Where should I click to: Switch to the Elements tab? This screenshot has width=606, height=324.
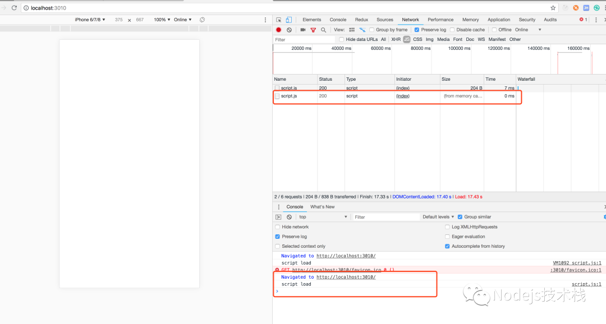[x=311, y=20]
